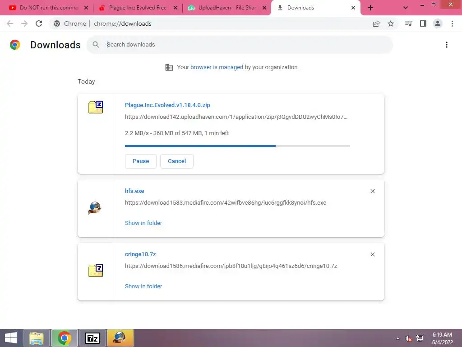Screen dimensions: 462x347
Task: Close the Downloads tab
Action: click(353, 8)
